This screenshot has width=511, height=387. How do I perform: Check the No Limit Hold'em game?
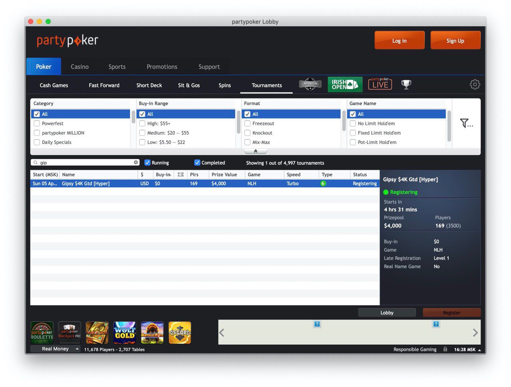(353, 124)
